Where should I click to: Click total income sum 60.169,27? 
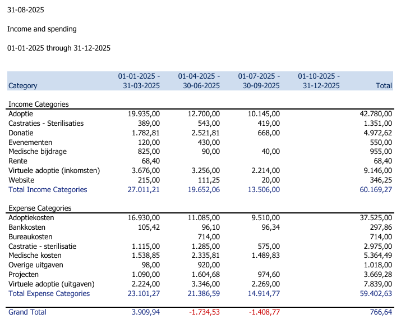click(376, 189)
